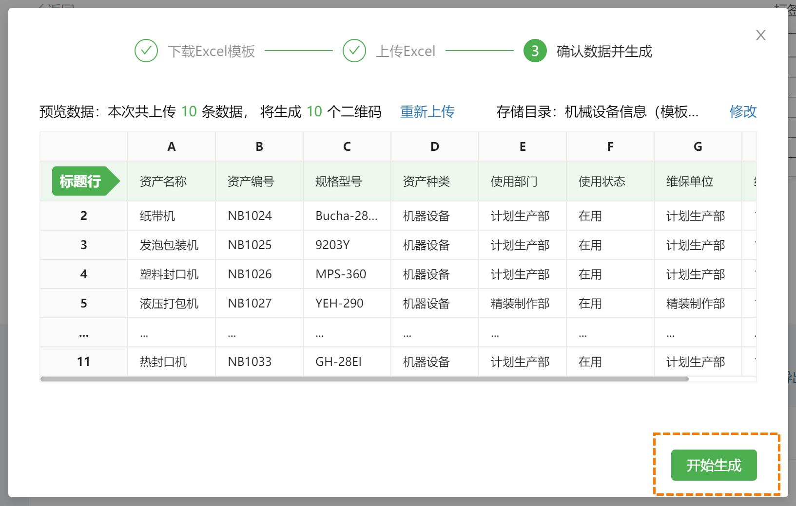The width and height of the screenshot is (796, 506).
Task: Click column header D
Action: tap(435, 146)
